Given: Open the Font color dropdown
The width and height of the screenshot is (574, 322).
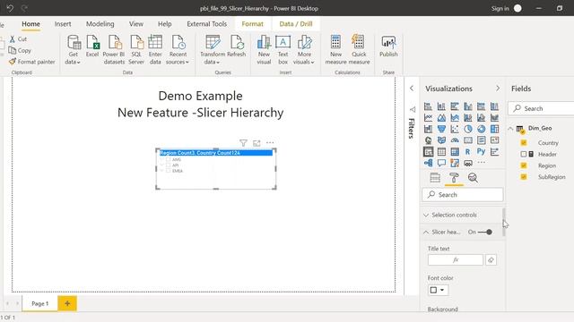Looking at the screenshot, I should pos(438,290).
